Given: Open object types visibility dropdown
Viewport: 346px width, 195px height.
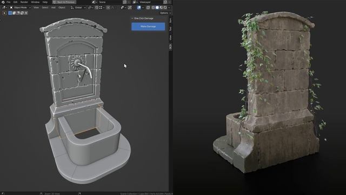Looking at the screenshot, I should tap(124, 8).
